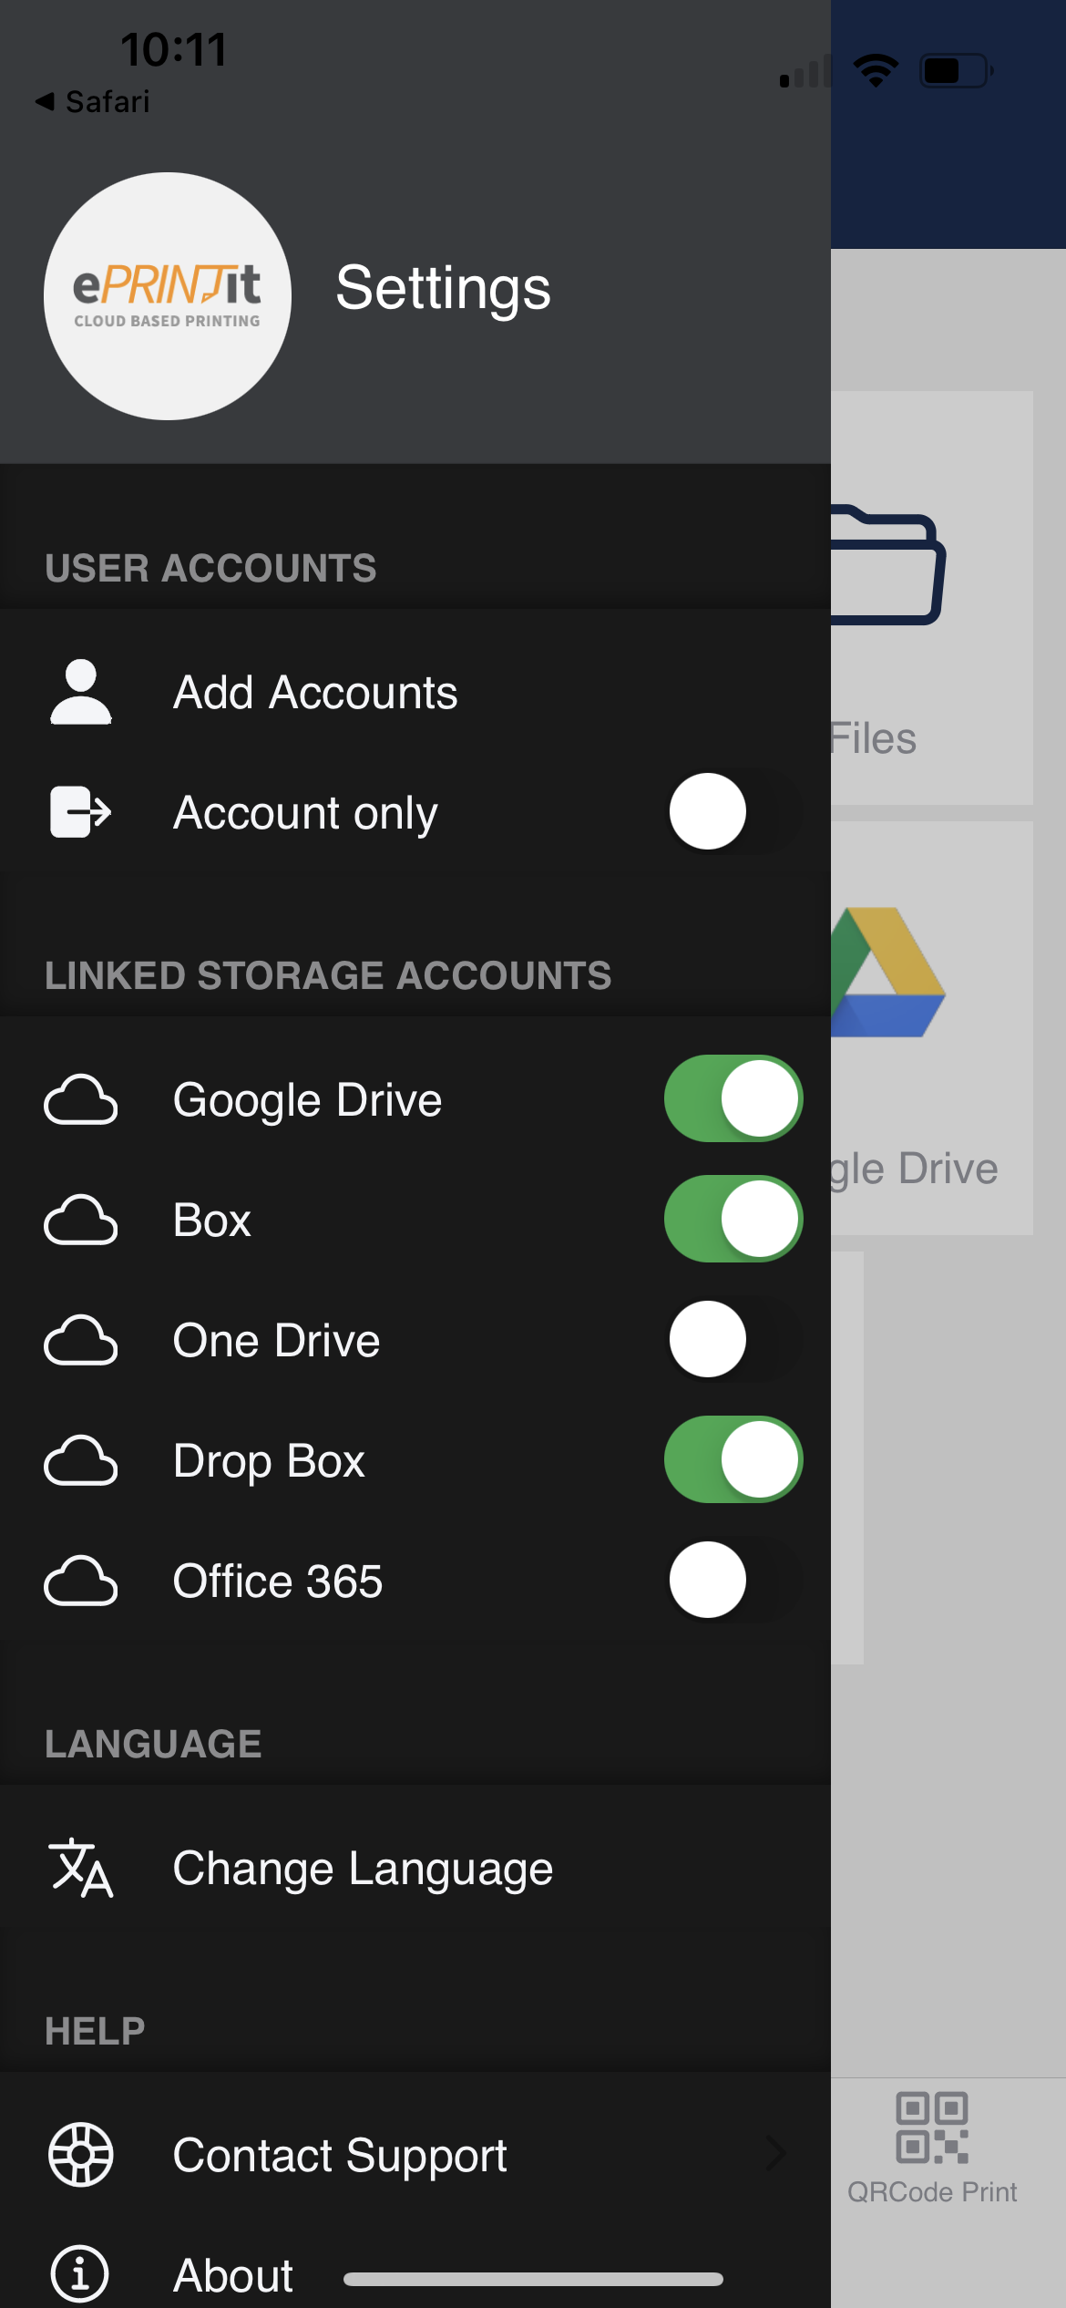Expand Contact Support via its chevron
This screenshot has width=1066, height=2308.
click(x=775, y=2154)
